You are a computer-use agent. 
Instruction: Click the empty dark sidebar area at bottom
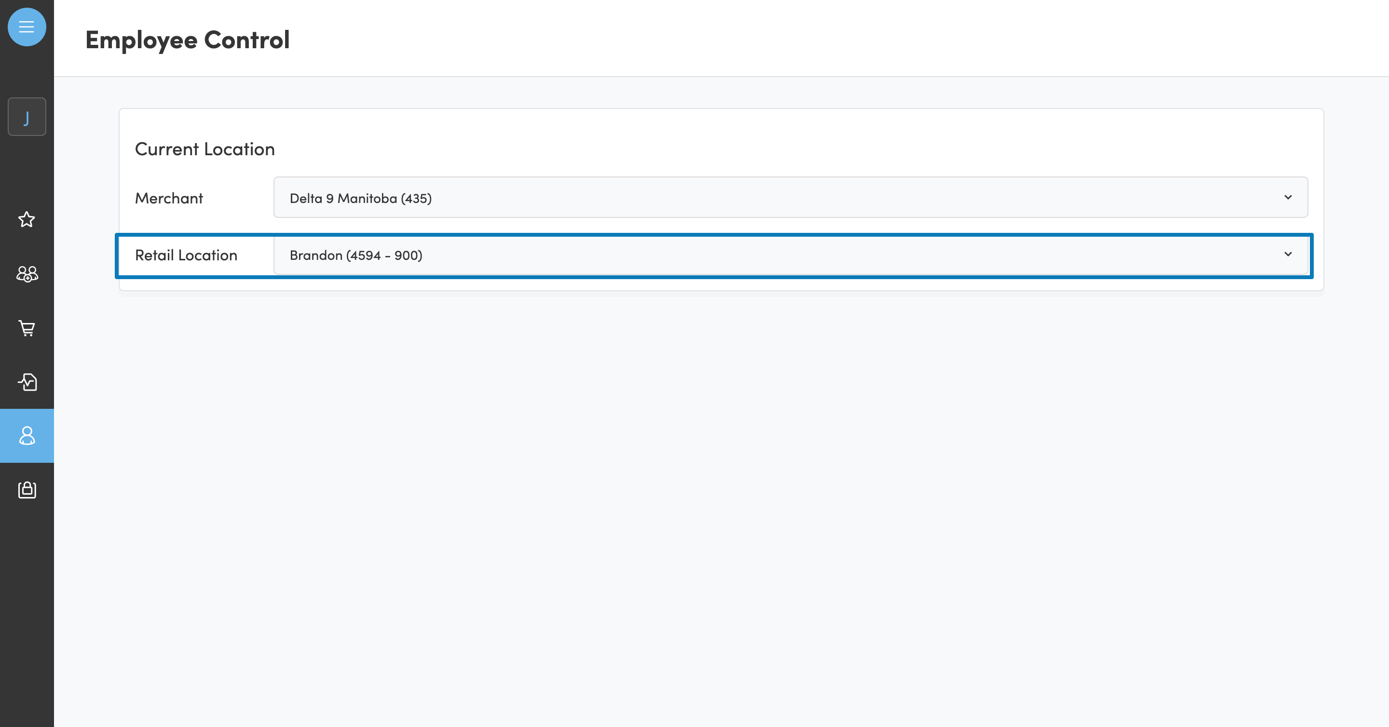(x=27, y=620)
